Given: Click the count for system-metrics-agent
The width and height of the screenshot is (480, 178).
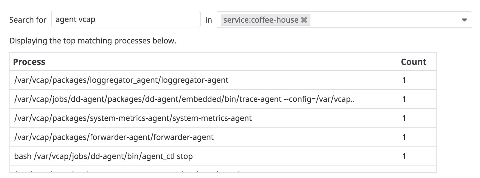Looking at the screenshot, I should tap(404, 118).
